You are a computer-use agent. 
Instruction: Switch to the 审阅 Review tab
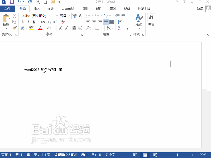pyautogui.click(x=113, y=9)
